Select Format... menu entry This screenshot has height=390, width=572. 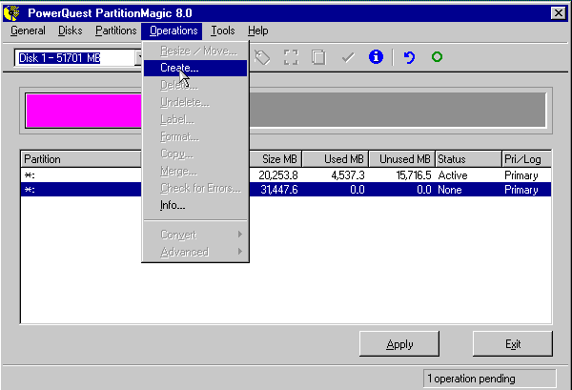point(195,136)
